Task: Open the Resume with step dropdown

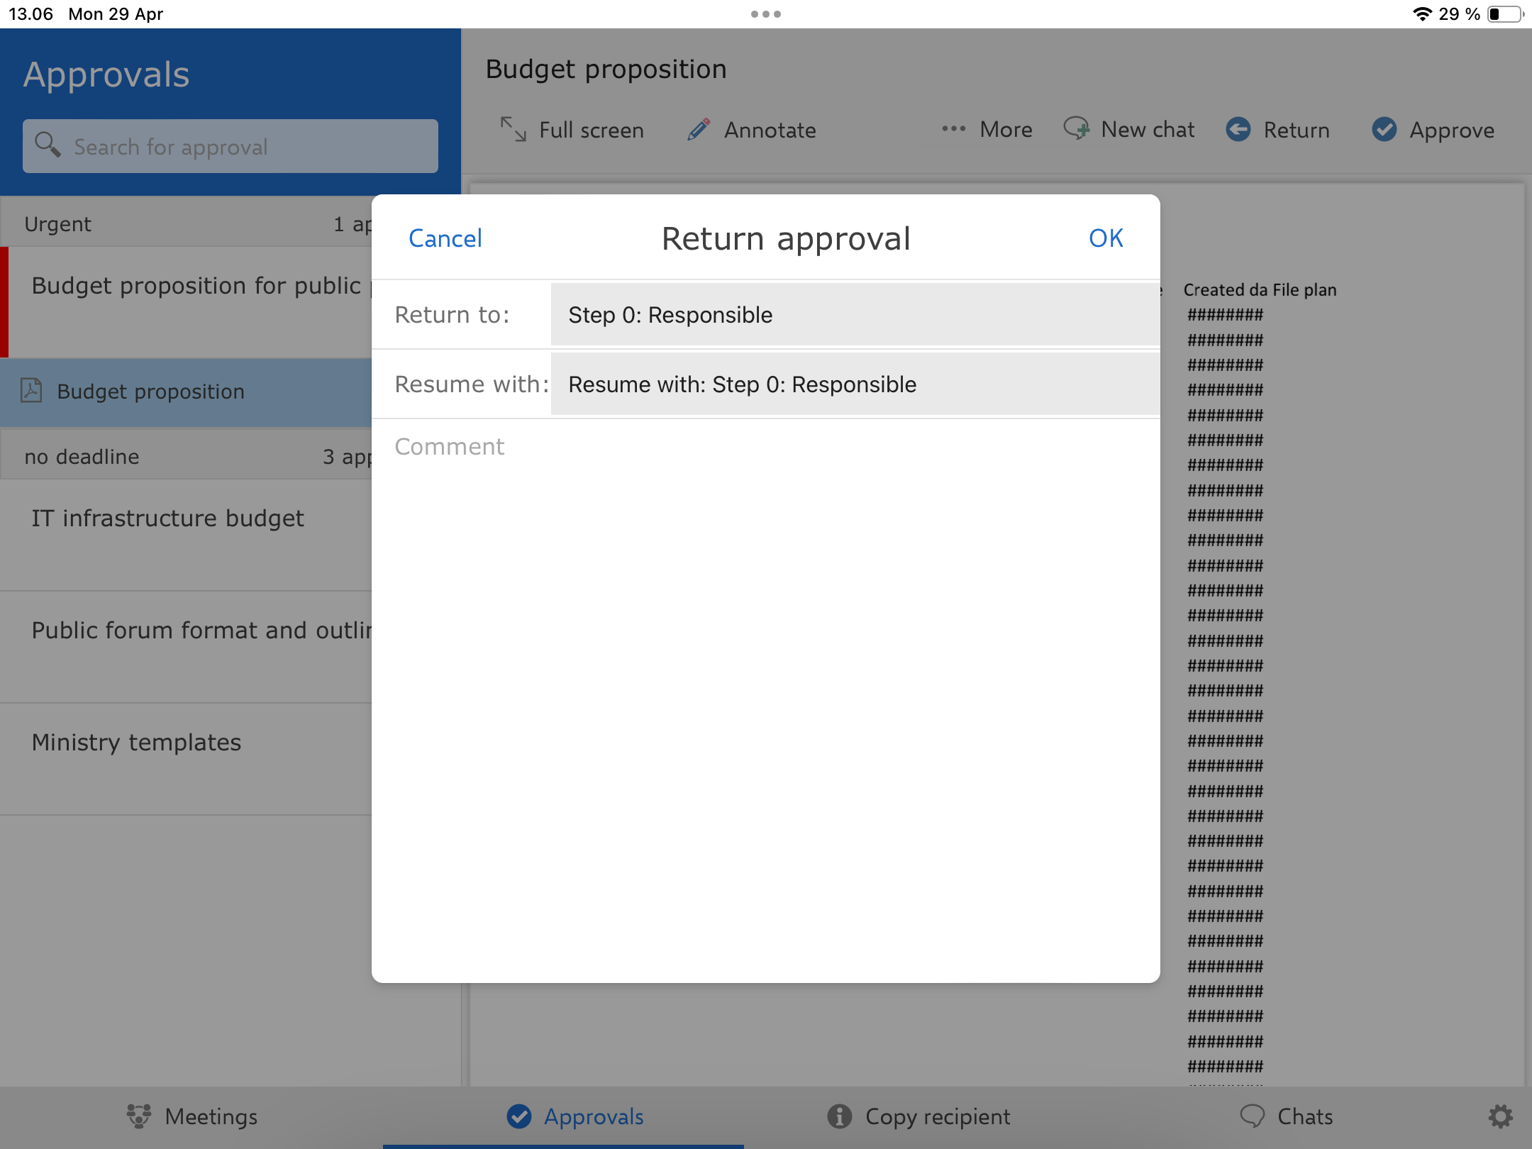Action: pyautogui.click(x=855, y=384)
